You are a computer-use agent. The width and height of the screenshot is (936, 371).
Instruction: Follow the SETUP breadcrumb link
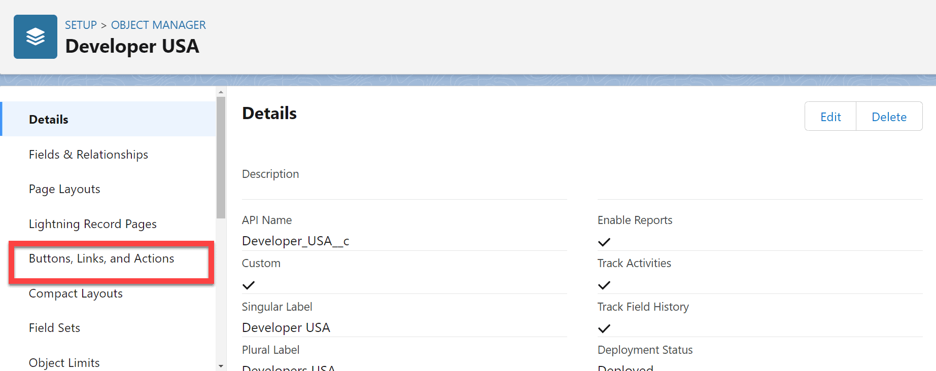click(x=81, y=25)
